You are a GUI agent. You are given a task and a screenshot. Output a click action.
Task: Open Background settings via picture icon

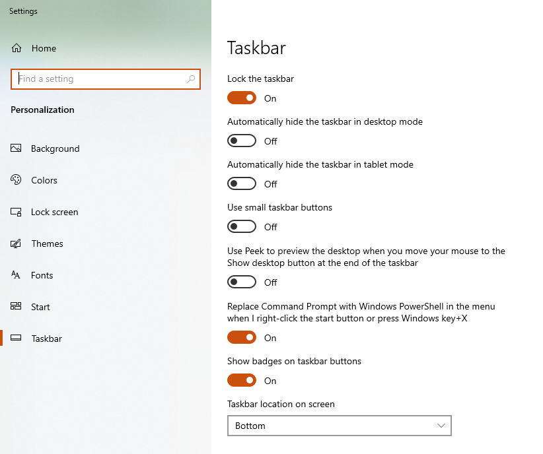coord(16,148)
